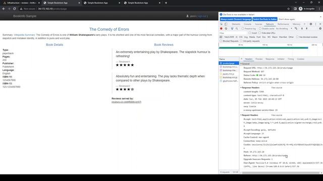Click View source next to Request Headers

pyautogui.click(x=277, y=115)
